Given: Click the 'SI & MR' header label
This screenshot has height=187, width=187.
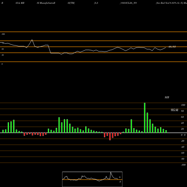Looking at the screenshot, I should (x=20, y=3).
